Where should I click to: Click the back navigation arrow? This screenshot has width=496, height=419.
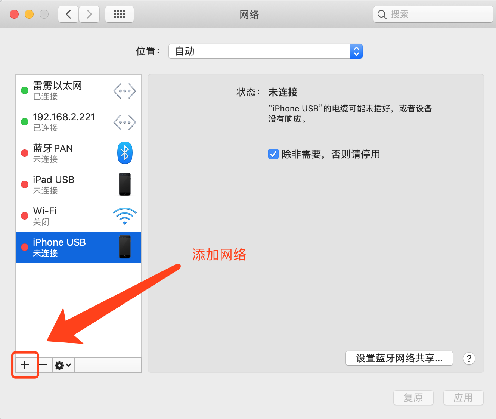click(68, 15)
